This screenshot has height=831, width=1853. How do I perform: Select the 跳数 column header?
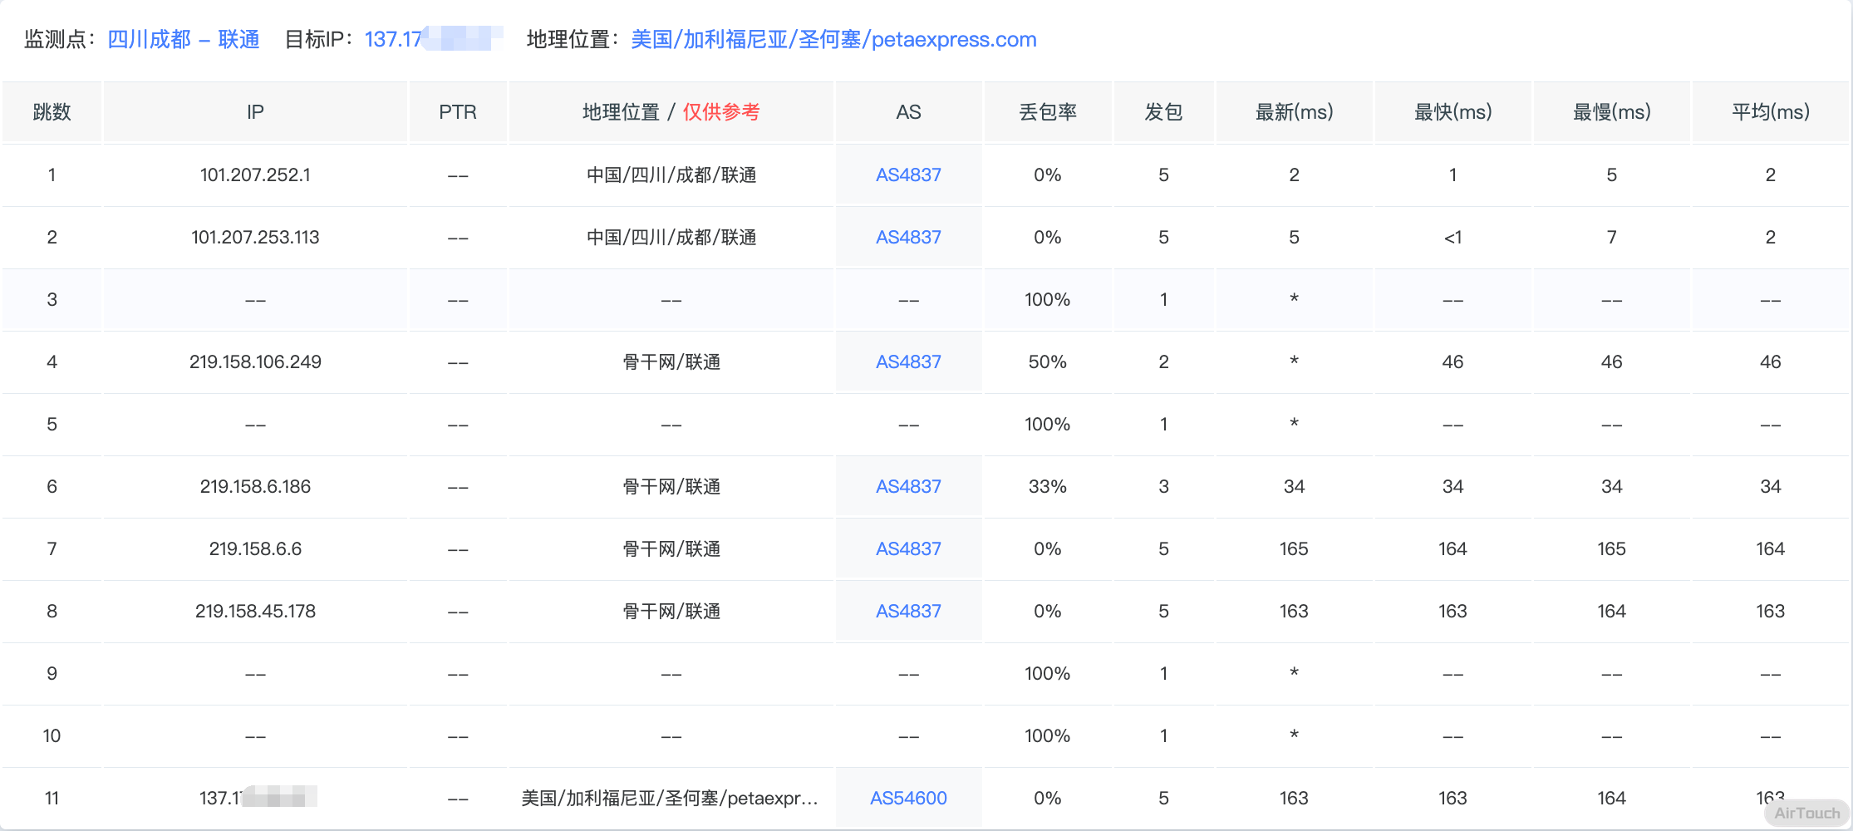click(52, 112)
